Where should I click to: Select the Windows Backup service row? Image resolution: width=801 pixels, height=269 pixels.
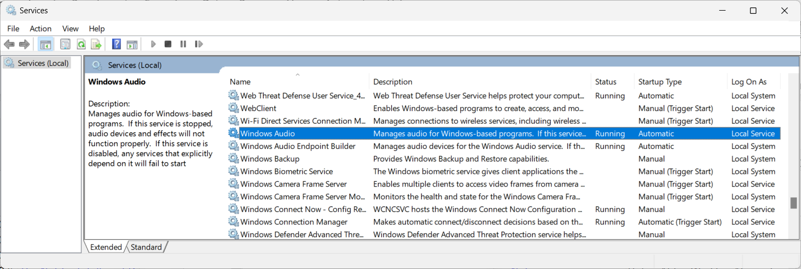tap(270, 159)
